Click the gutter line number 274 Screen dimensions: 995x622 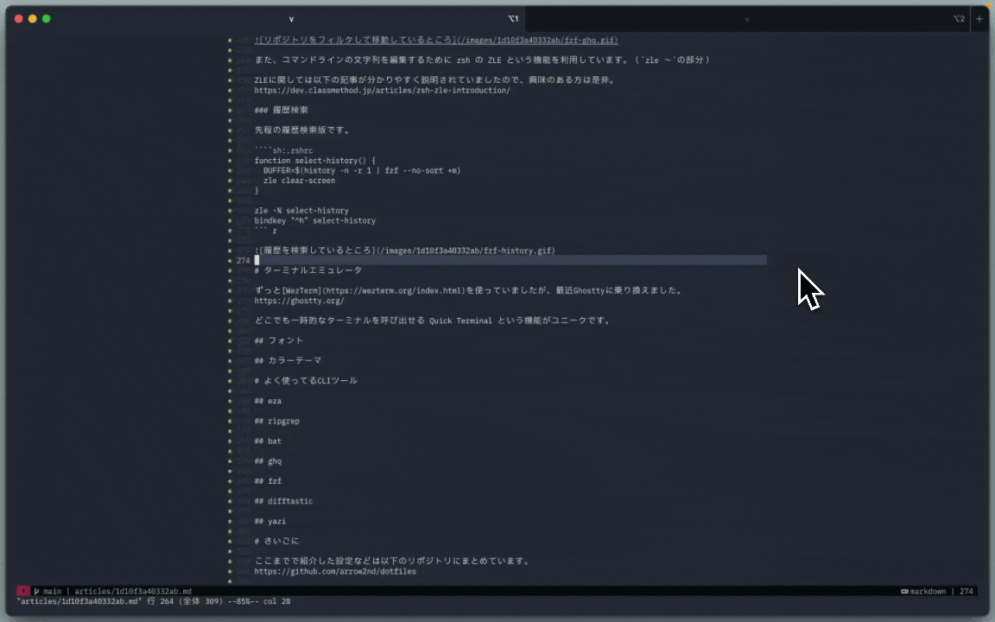[243, 260]
